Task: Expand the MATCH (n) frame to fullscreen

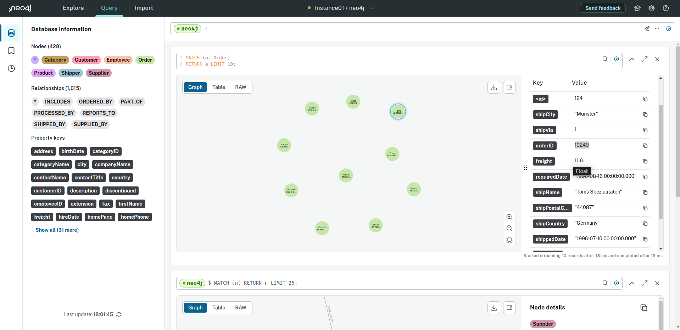Action: click(x=645, y=283)
